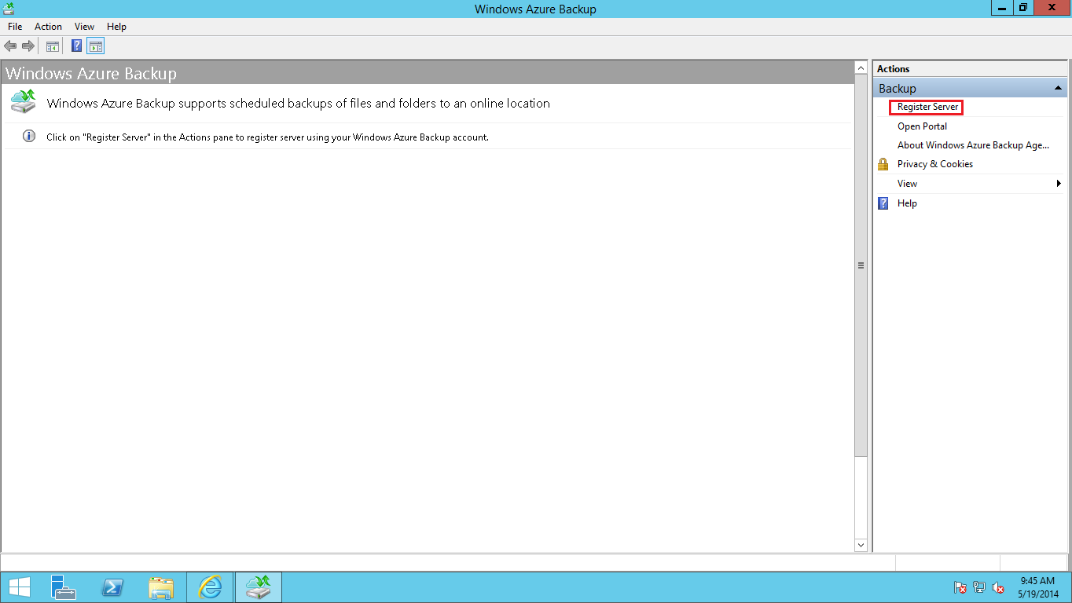The width and height of the screenshot is (1072, 603).
Task: Click Register Server in the Actions pane
Action: coord(926,107)
